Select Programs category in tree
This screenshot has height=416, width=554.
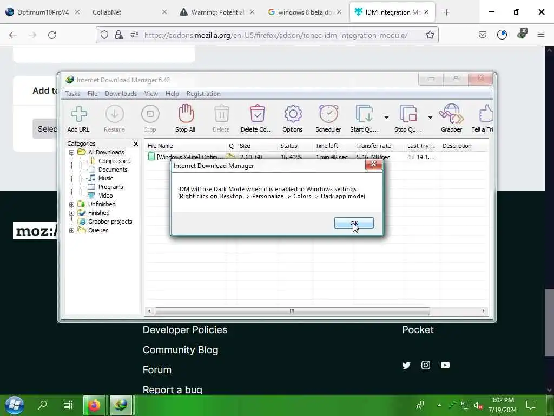(x=110, y=187)
